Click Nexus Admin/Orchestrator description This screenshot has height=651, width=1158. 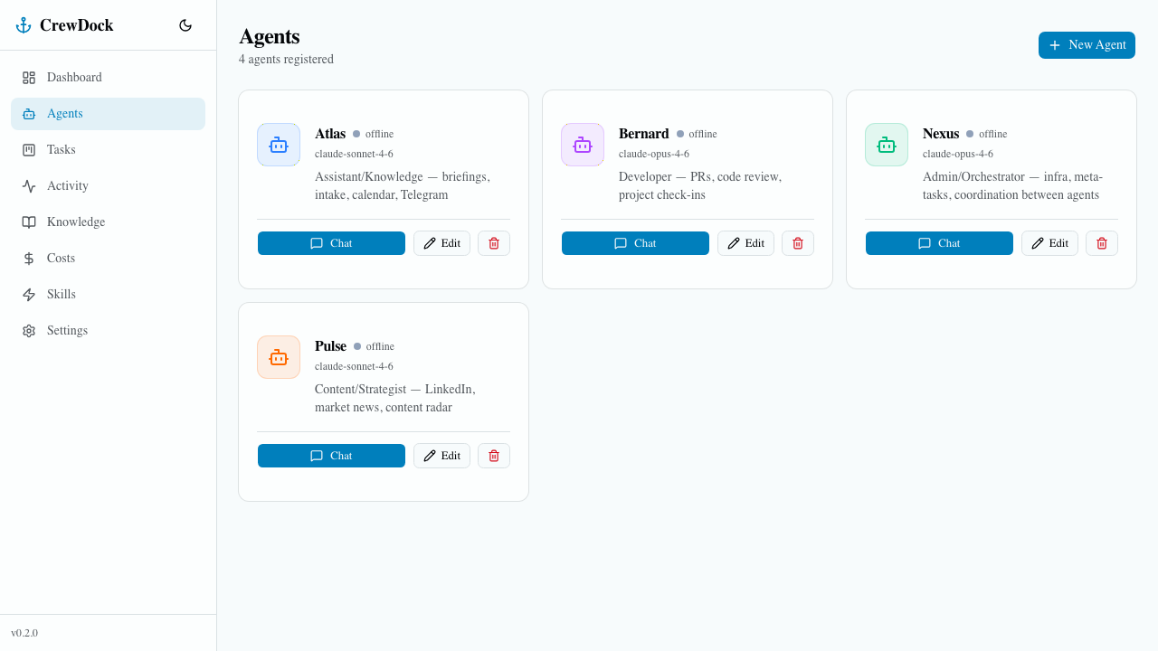coord(1012,185)
